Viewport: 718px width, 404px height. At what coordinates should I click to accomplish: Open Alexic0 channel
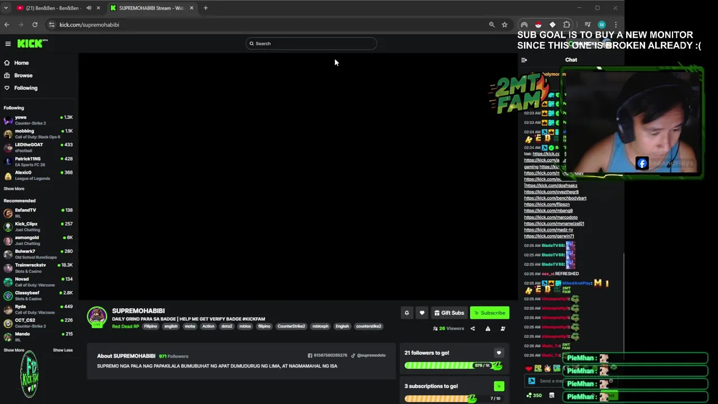click(x=38, y=175)
